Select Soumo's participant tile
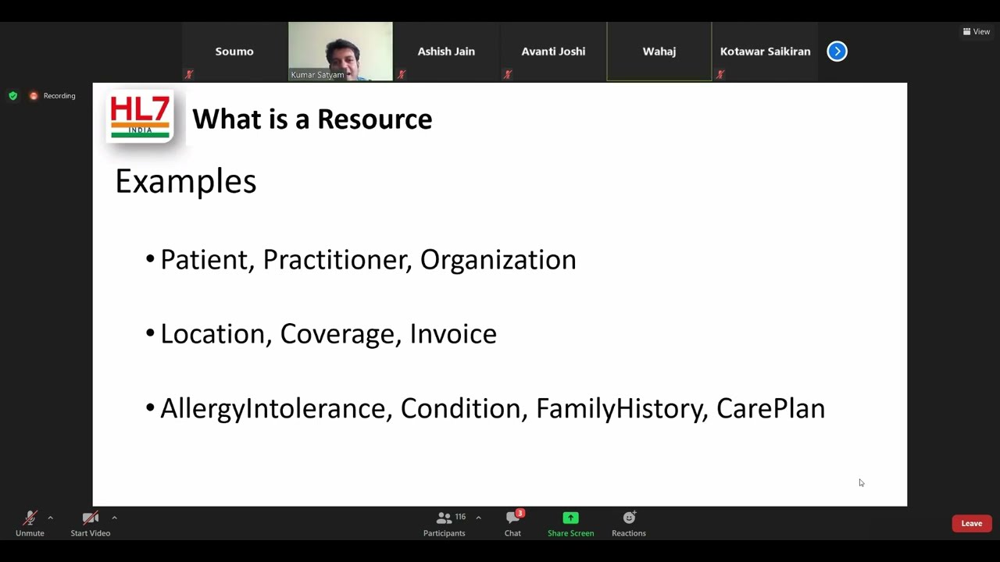The width and height of the screenshot is (1000, 562). pos(234,52)
